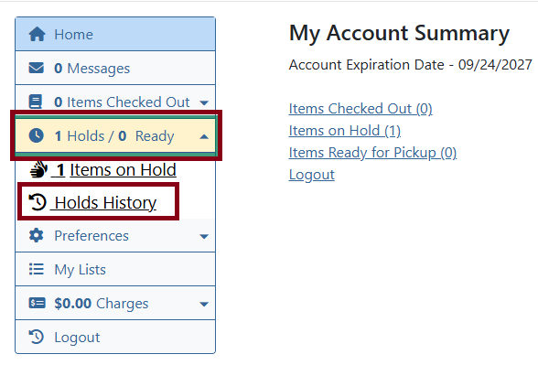
Task: Click the Items Checked Out (0) summary link
Action: point(360,109)
